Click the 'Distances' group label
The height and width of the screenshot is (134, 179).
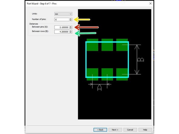pos(34,24)
